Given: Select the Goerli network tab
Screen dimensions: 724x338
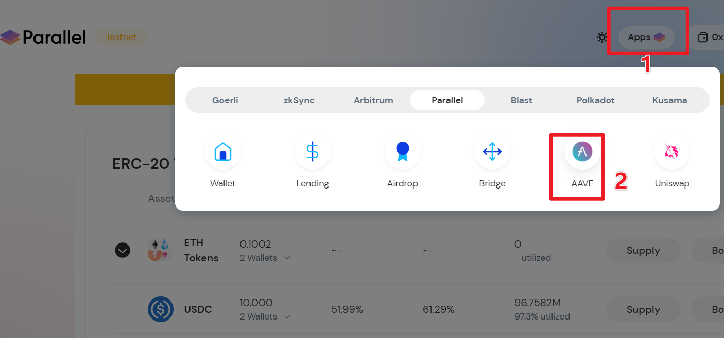Looking at the screenshot, I should (x=225, y=100).
